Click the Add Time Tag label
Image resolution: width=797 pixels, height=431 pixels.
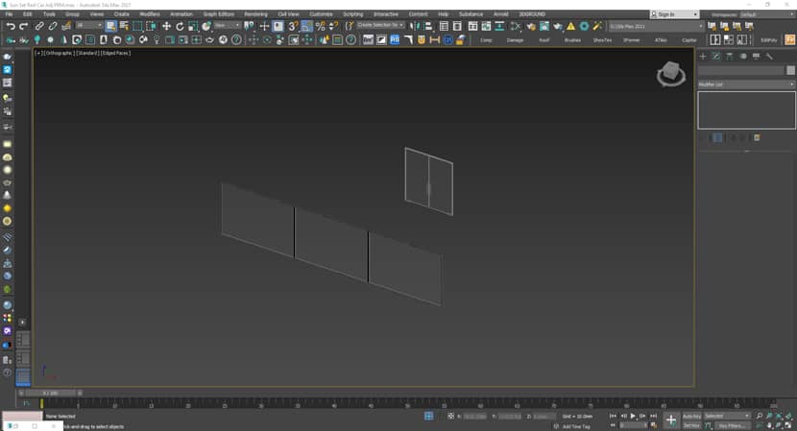576,425
